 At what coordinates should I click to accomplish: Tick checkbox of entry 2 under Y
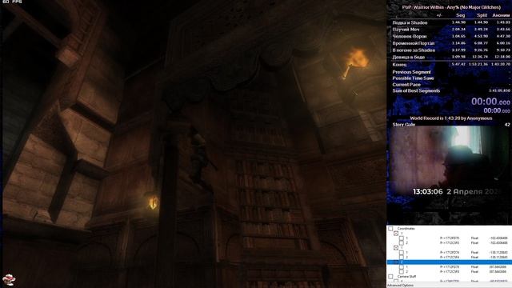(x=402, y=258)
